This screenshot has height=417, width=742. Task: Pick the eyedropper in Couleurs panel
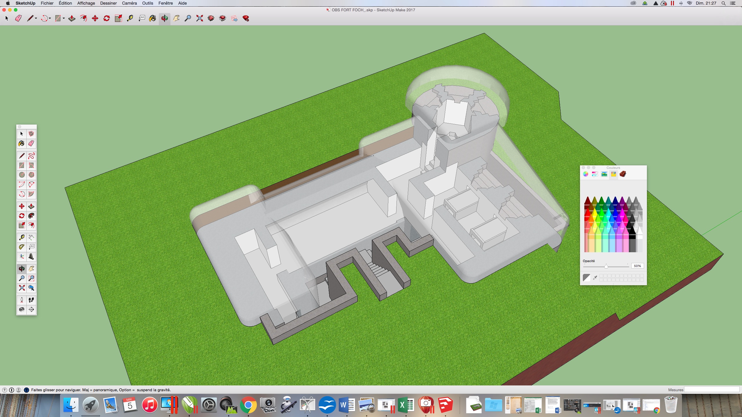pyautogui.click(x=595, y=278)
